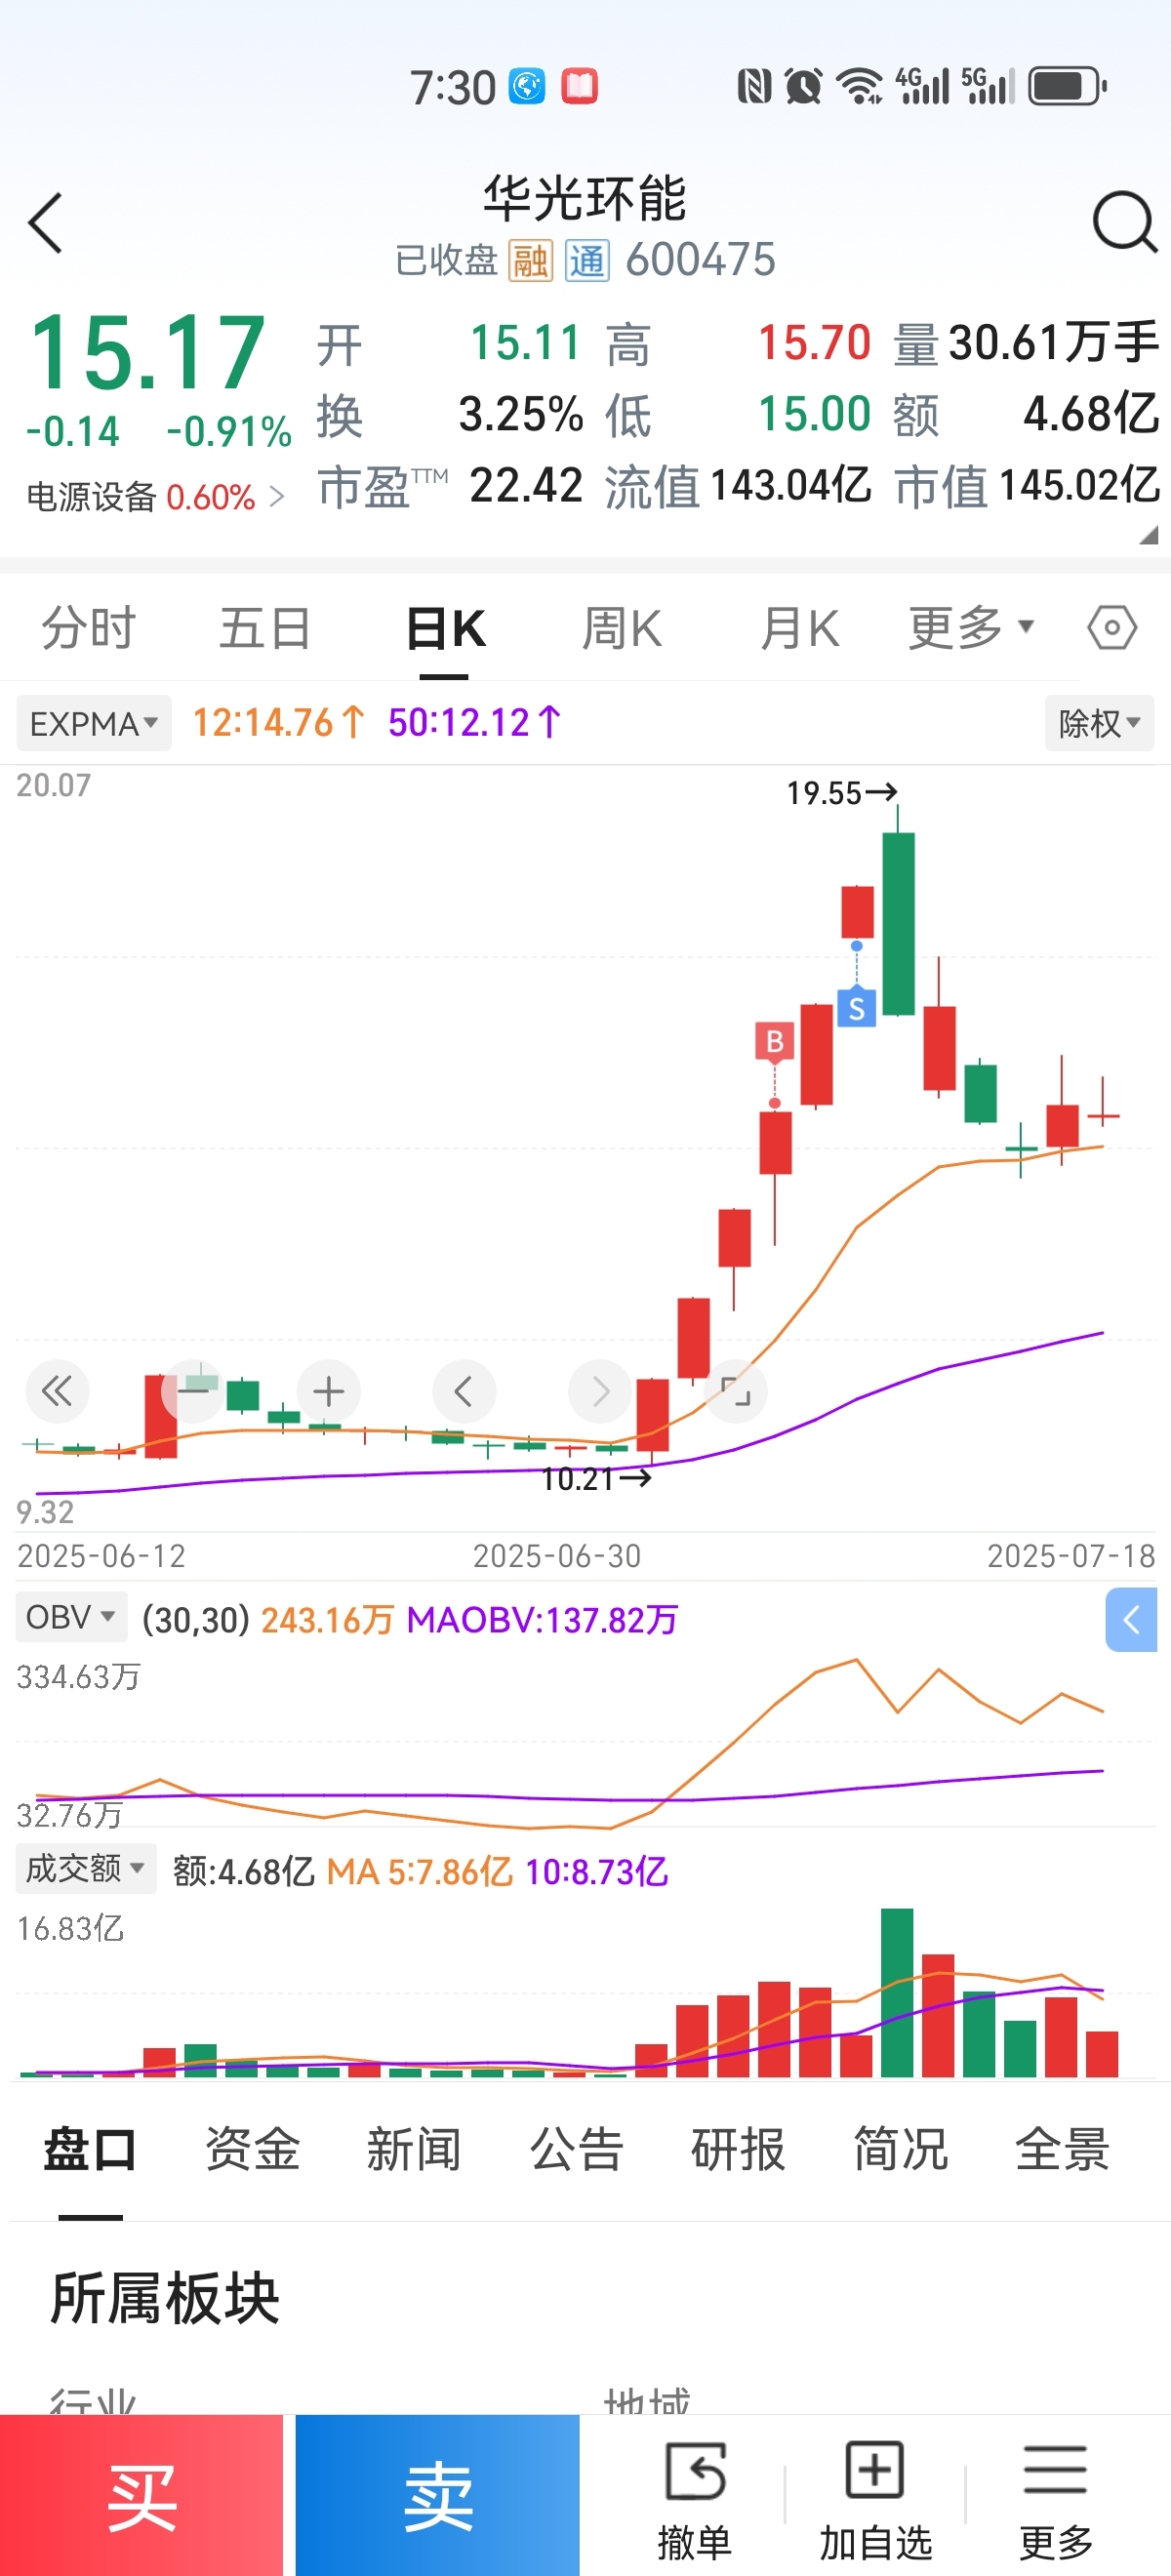Tap the 融 margin trading badge
Image resolution: width=1171 pixels, height=2576 pixels.
tap(530, 261)
